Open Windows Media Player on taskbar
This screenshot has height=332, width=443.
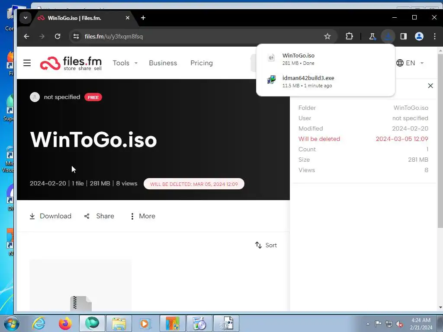[x=146, y=323]
